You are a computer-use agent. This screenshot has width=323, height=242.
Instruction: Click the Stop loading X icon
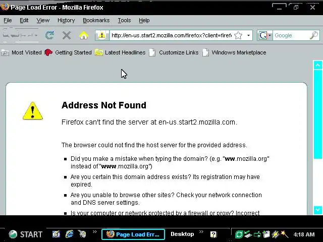pos(67,35)
